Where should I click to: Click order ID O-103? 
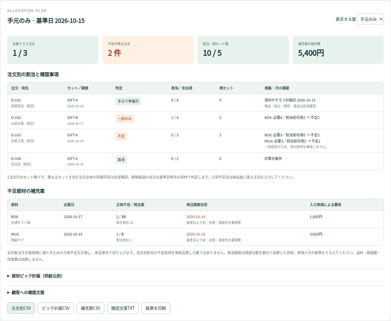click(16, 135)
